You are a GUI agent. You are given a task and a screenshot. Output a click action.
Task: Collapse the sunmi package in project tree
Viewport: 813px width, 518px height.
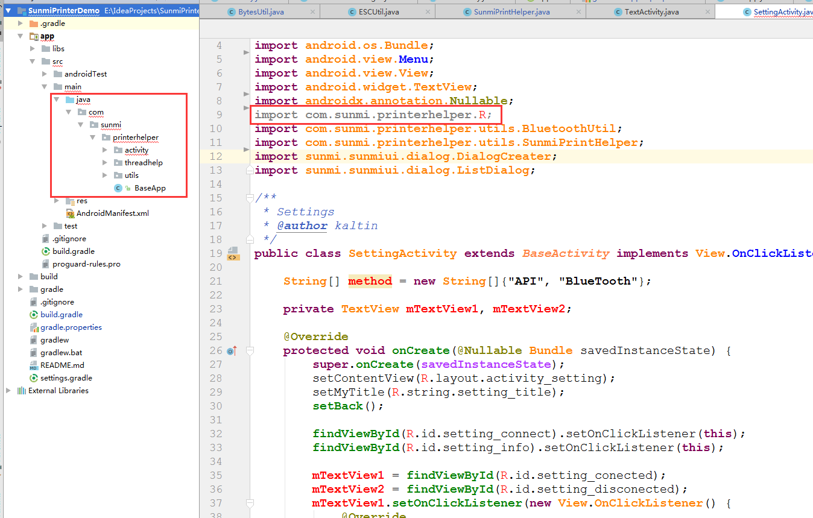[79, 124]
